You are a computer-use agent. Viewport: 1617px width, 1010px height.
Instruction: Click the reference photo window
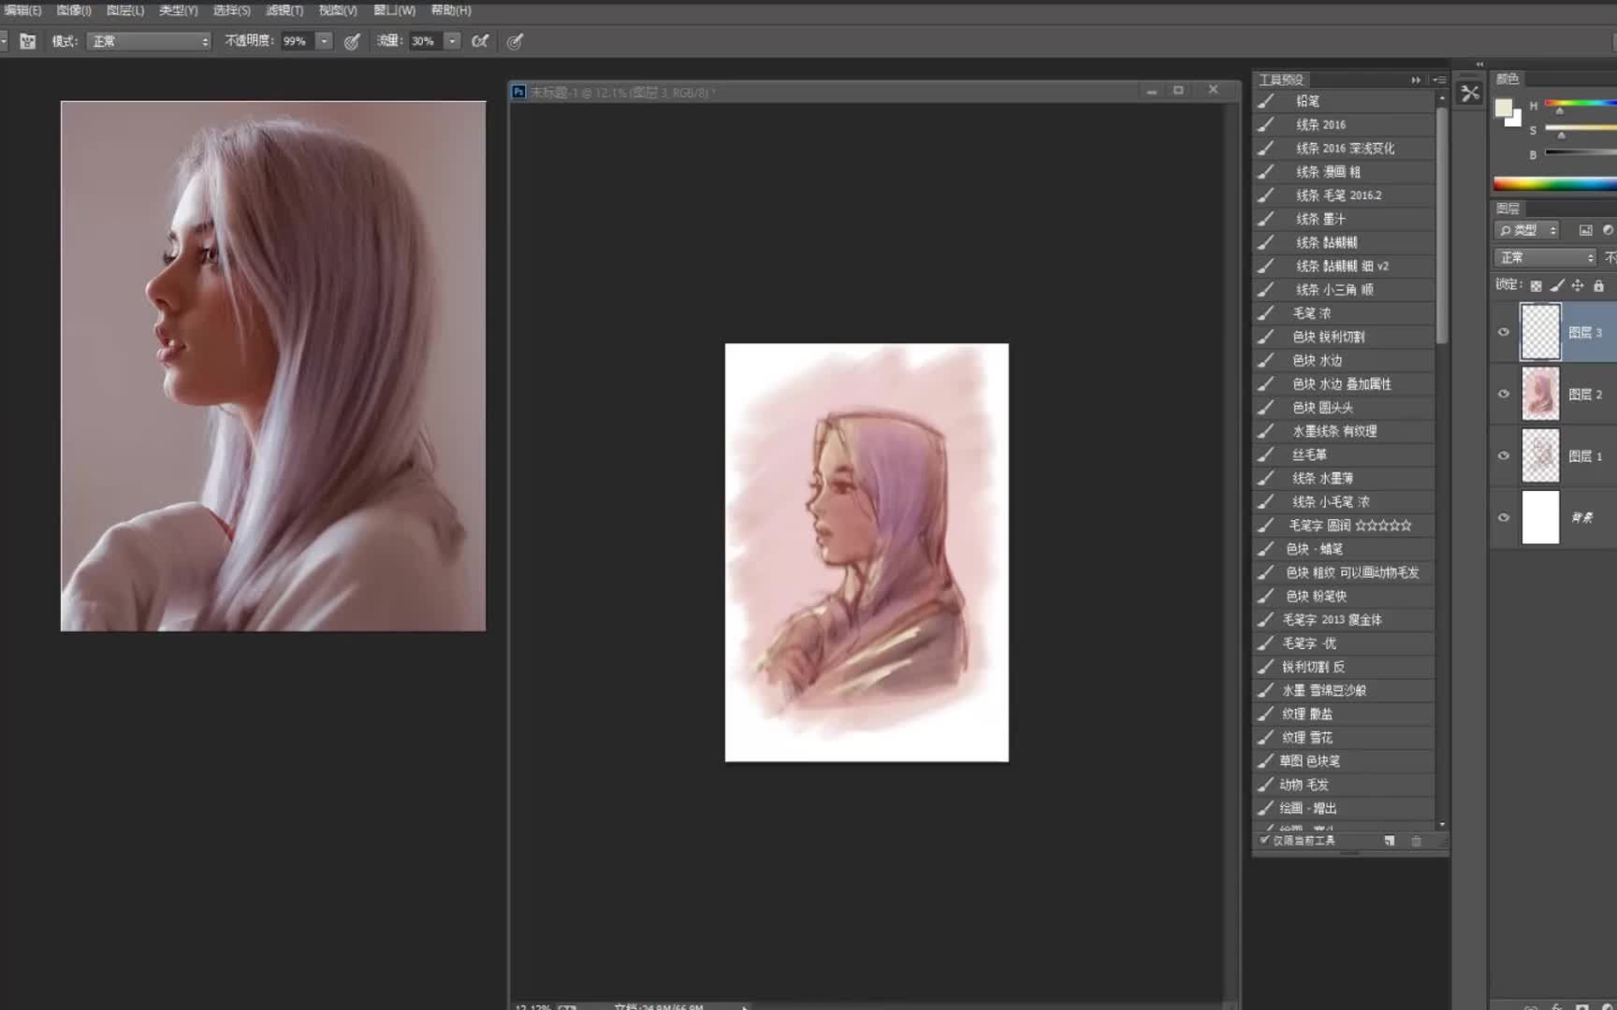tap(273, 366)
